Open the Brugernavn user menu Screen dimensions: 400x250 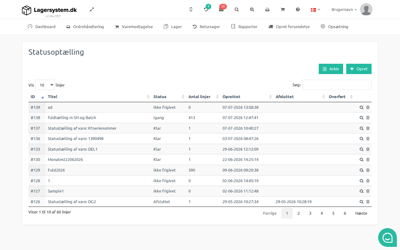coord(344,10)
